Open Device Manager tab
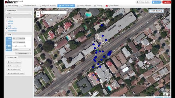The width and height of the screenshot is (175, 98). point(84,5)
